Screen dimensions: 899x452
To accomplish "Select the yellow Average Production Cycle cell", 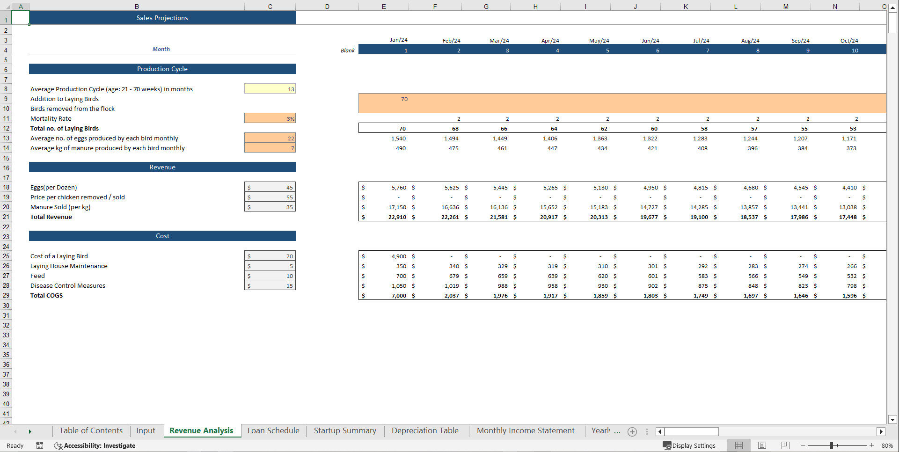I will point(270,88).
